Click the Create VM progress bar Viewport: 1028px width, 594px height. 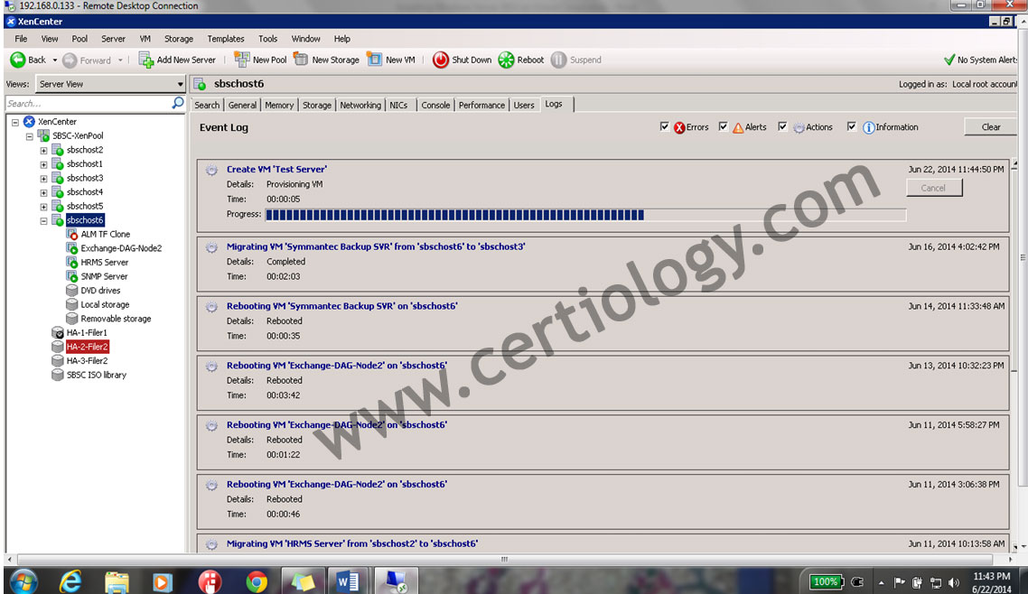585,215
